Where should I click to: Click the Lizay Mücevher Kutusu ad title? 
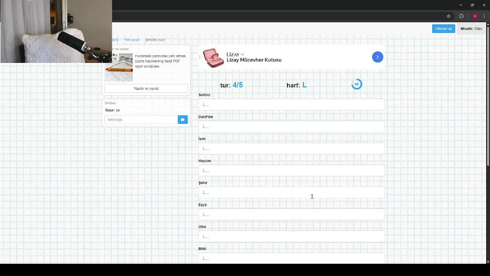pyautogui.click(x=254, y=60)
